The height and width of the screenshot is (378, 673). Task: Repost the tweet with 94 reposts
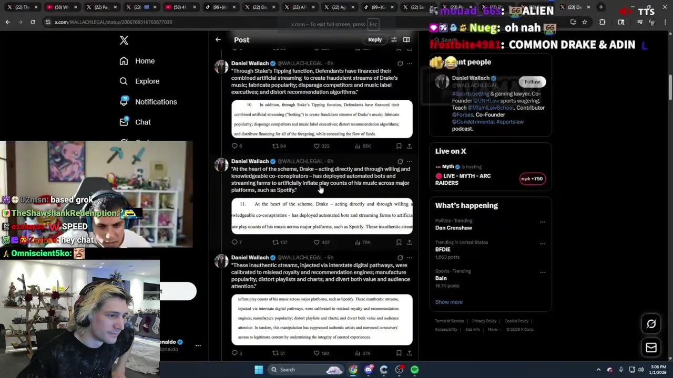click(x=279, y=146)
